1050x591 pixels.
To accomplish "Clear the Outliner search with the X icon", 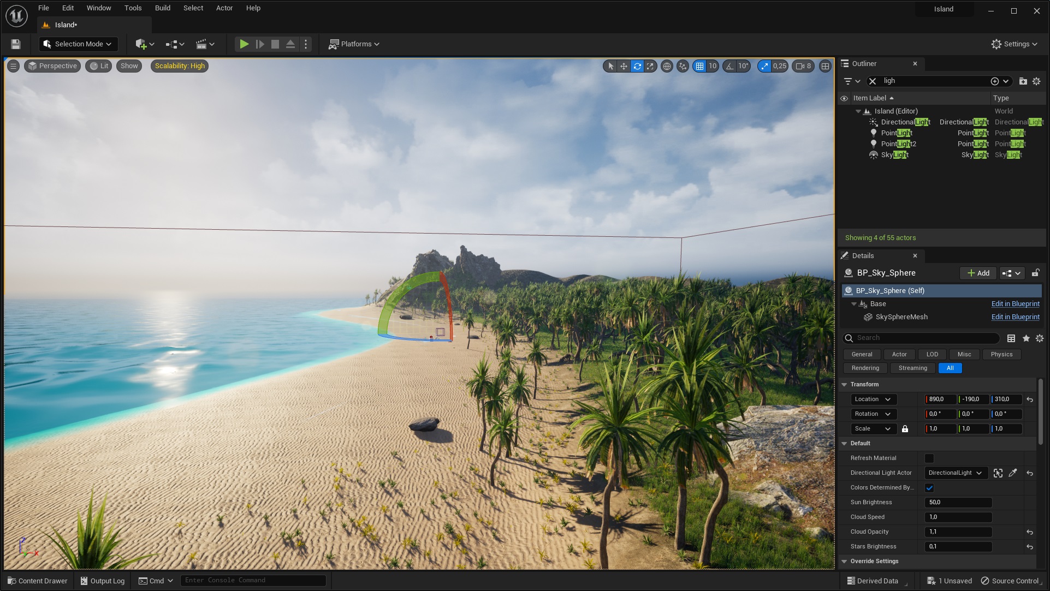I will pos(873,81).
